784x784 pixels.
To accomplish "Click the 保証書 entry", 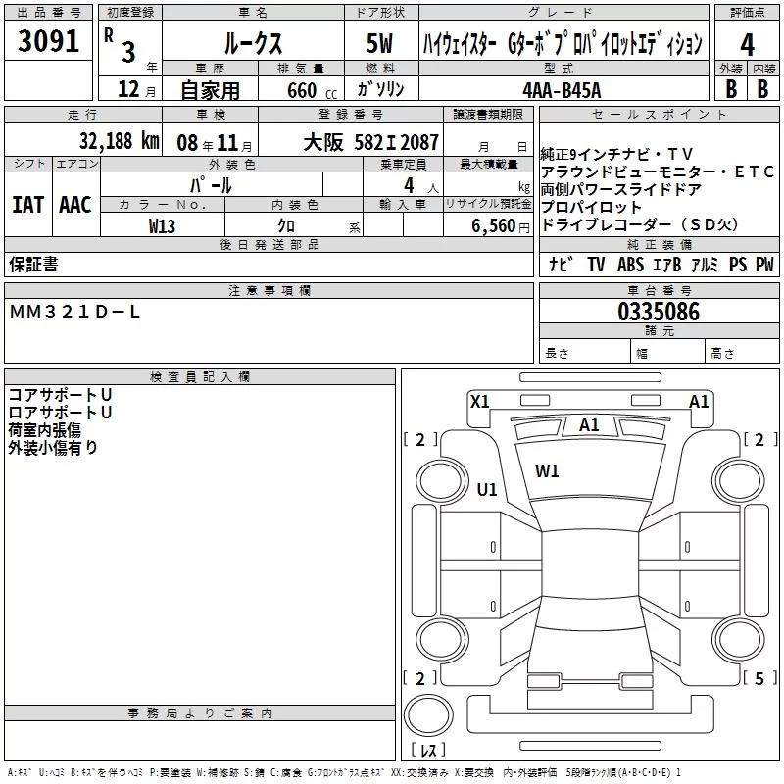I will 33,264.
